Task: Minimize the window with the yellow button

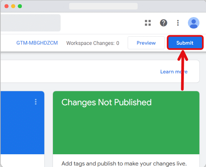Action: (x=13, y=6)
